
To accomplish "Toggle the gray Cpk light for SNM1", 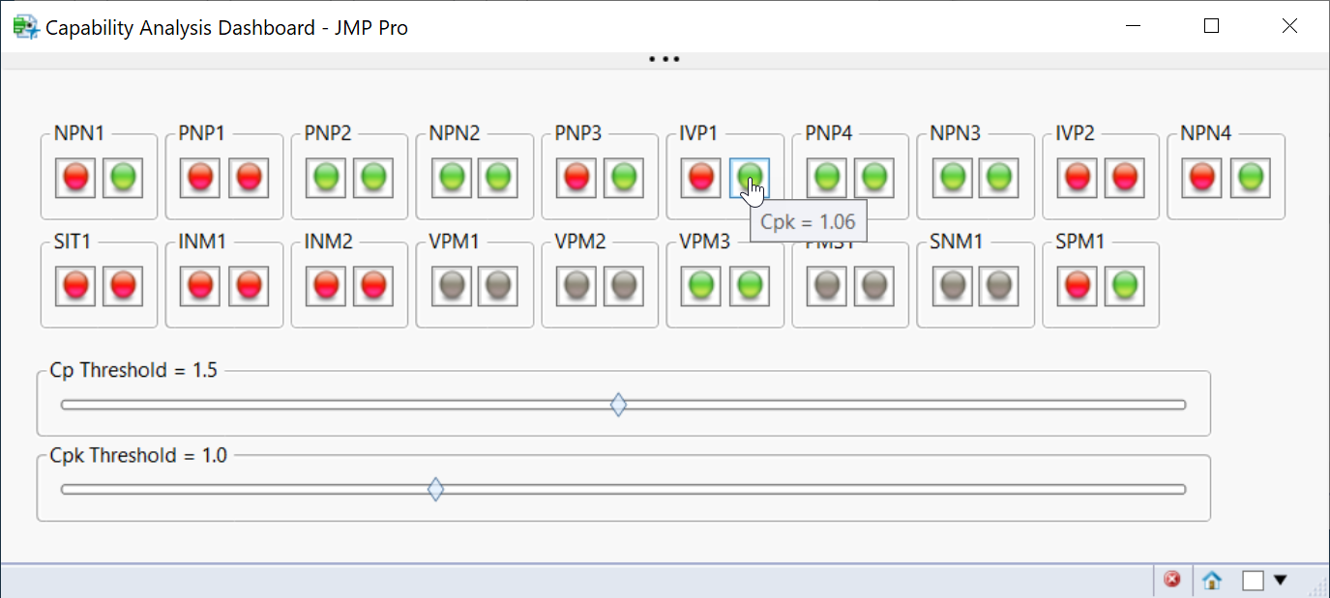I will point(1000,286).
